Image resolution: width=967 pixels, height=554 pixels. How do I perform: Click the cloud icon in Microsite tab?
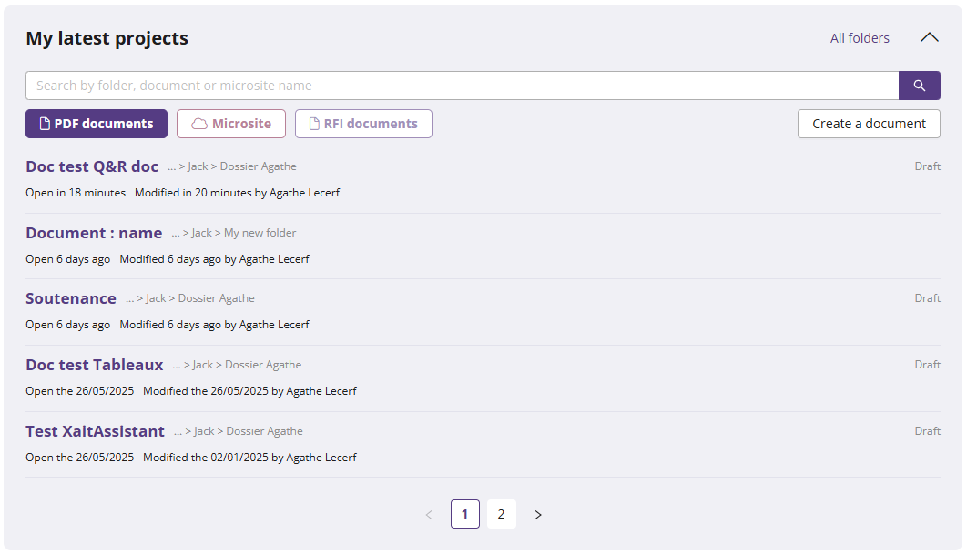[x=198, y=124]
